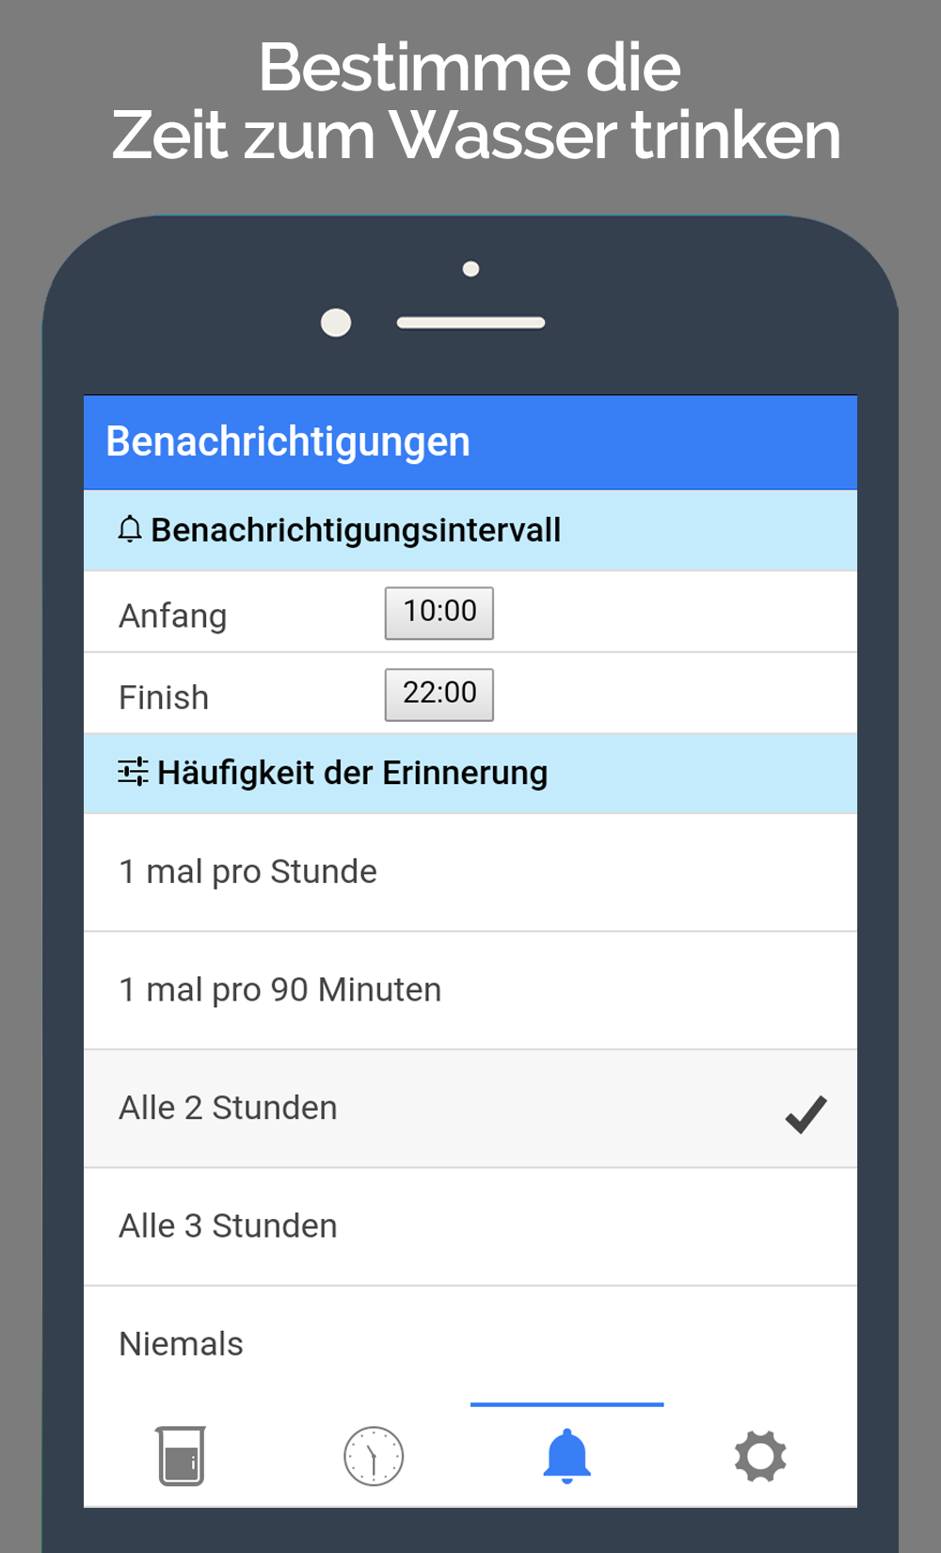Select Niemals to disable reminders
The height and width of the screenshot is (1553, 941).
pyautogui.click(x=182, y=1344)
